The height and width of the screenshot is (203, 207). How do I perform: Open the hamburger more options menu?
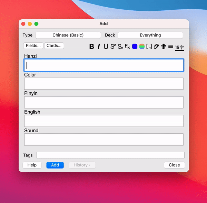pos(171,47)
